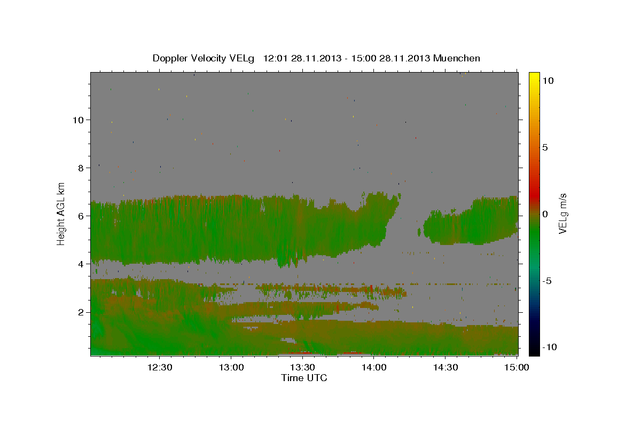
Task: Click the station name 'Muenchen' in title
Action: [457, 58]
